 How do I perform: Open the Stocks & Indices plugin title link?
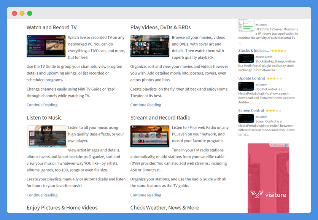254,51
